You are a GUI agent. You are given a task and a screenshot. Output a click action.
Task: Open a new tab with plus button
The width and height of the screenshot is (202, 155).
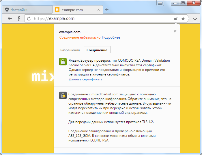pyautogui.click(x=107, y=10)
